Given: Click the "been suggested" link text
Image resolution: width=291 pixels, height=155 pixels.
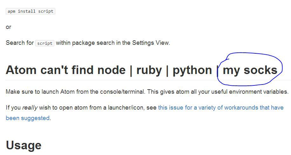Looking at the screenshot, I should (28, 118).
